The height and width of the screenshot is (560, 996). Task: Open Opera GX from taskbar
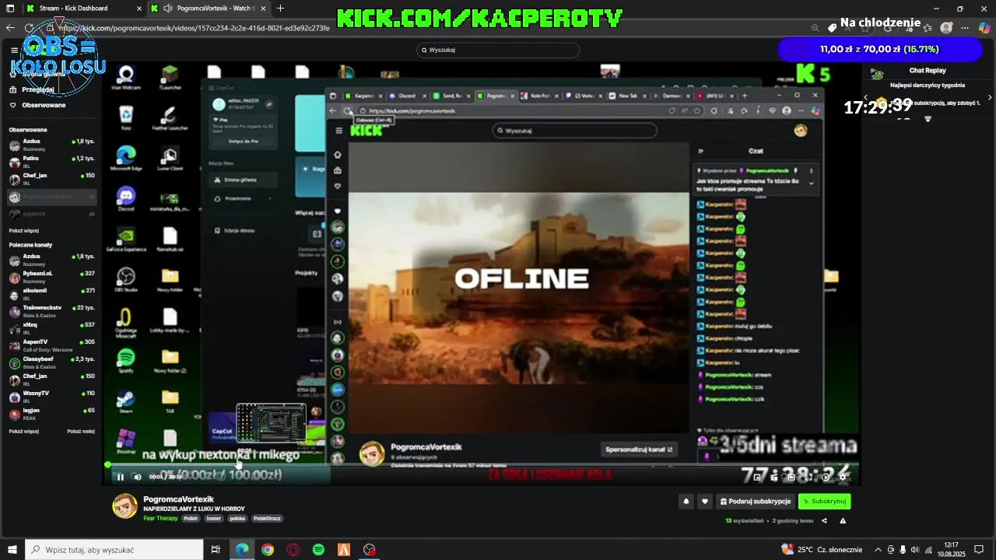[x=293, y=550]
